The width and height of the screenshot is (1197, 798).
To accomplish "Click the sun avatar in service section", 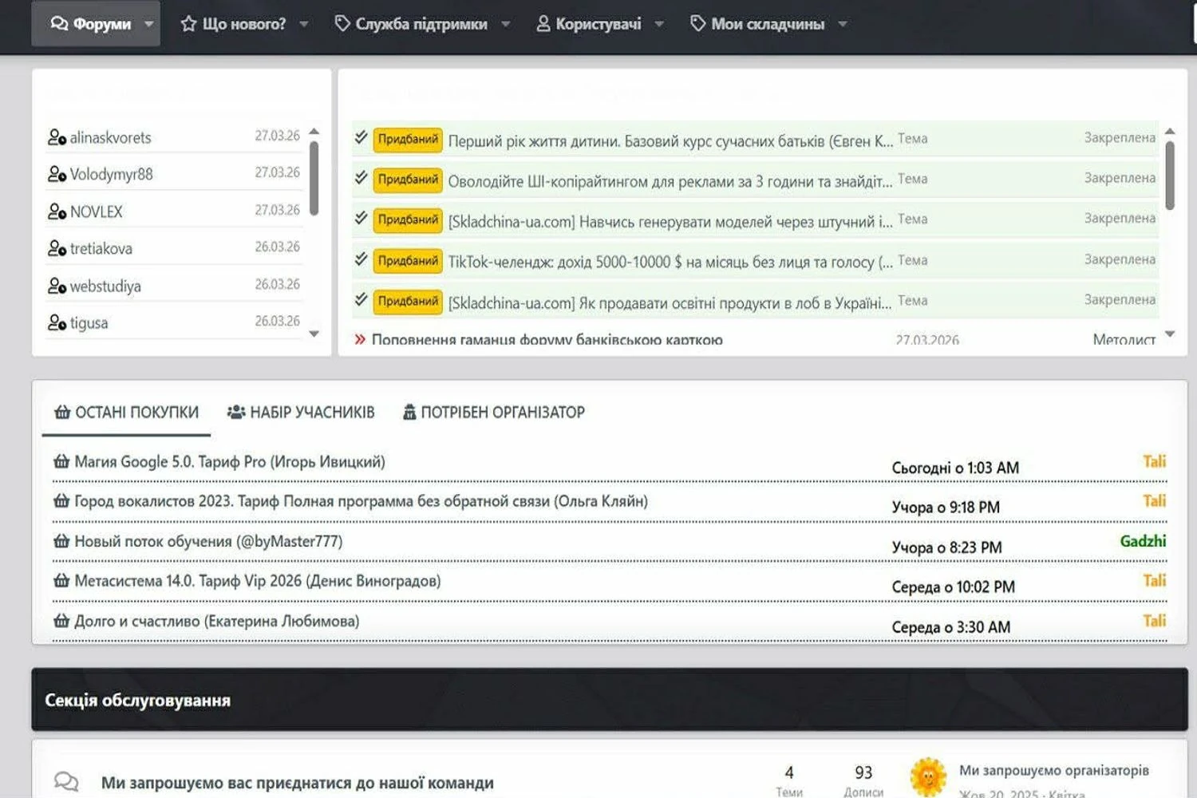I will (x=928, y=776).
